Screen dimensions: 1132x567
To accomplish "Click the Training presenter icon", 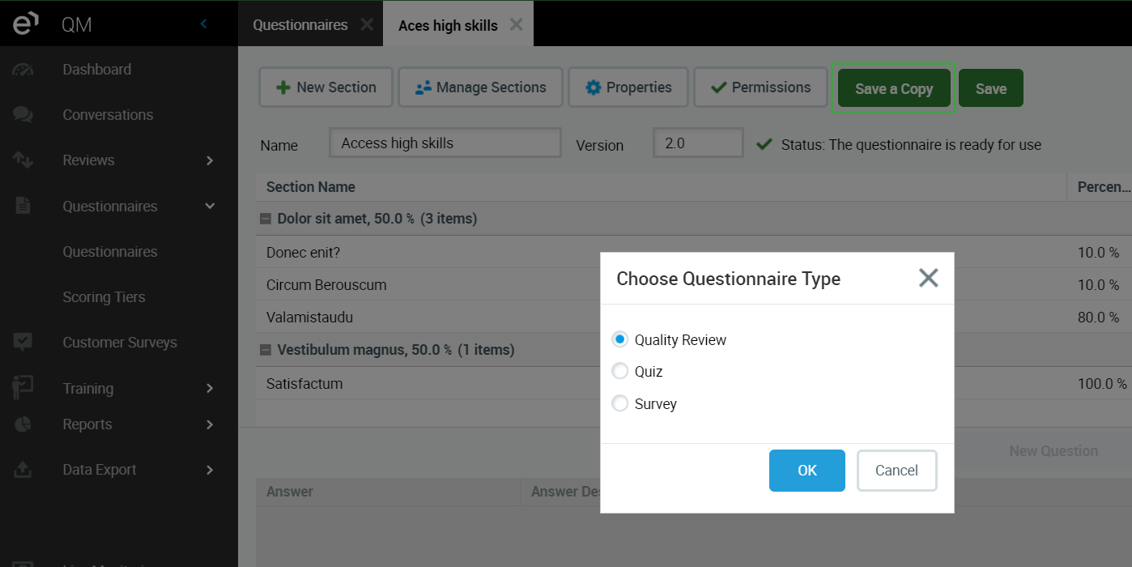I will coord(23,388).
